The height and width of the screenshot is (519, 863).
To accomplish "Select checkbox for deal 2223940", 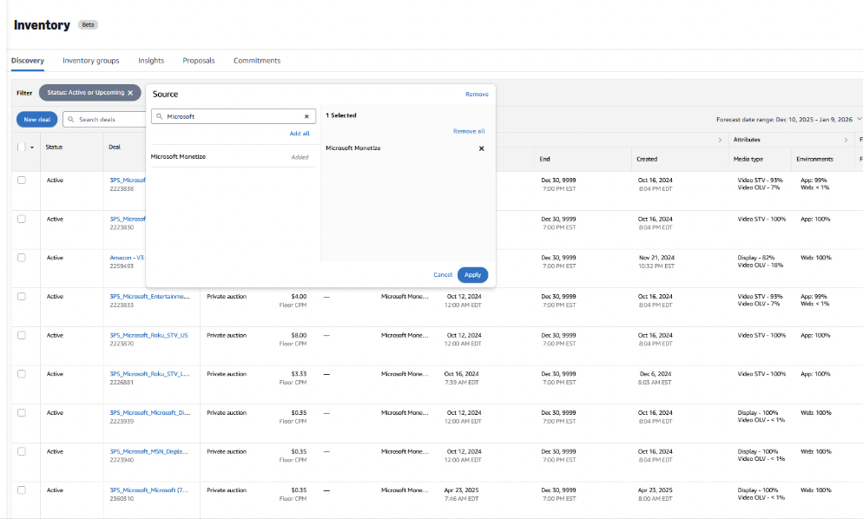I will [22, 451].
